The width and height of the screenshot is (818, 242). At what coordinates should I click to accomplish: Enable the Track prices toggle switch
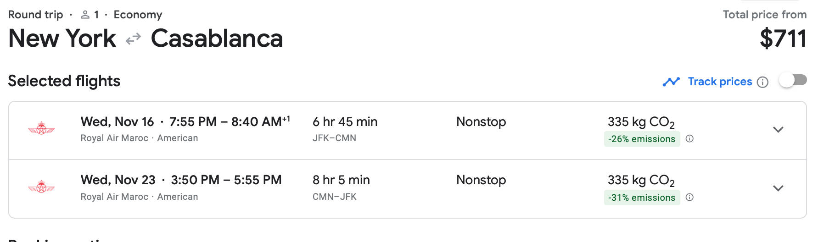click(x=793, y=81)
